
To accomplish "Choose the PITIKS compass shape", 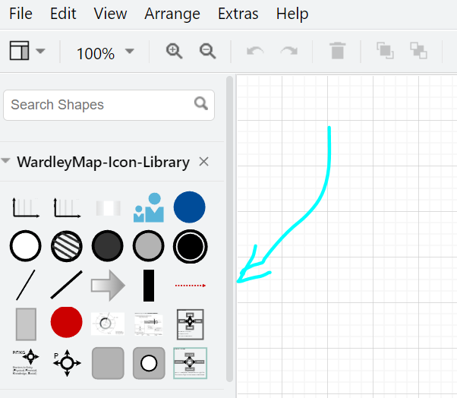I will pyautogui.click(x=26, y=362).
